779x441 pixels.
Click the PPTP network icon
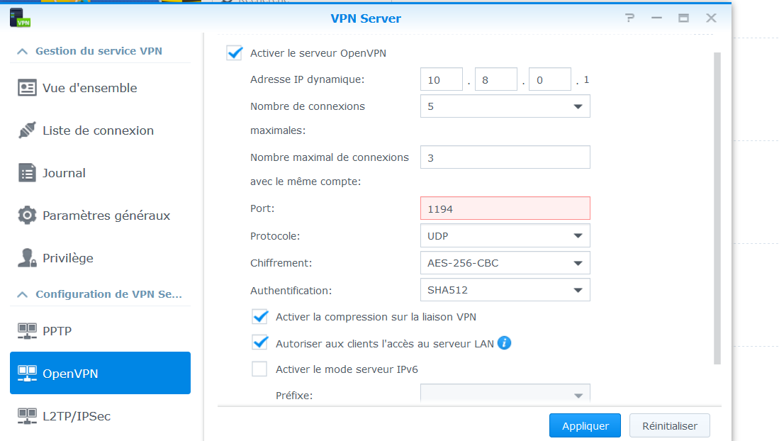[x=27, y=330]
